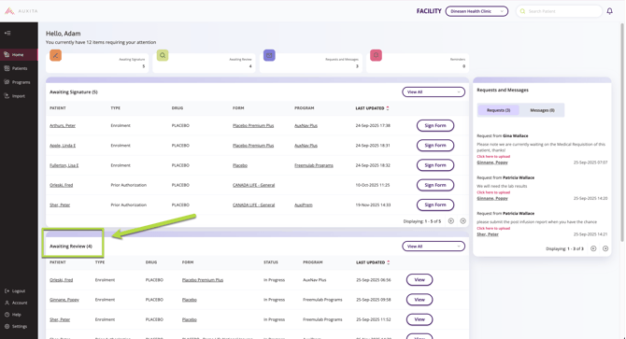Open CANADA LIFE - General form for Orleski, Fred

(253, 185)
